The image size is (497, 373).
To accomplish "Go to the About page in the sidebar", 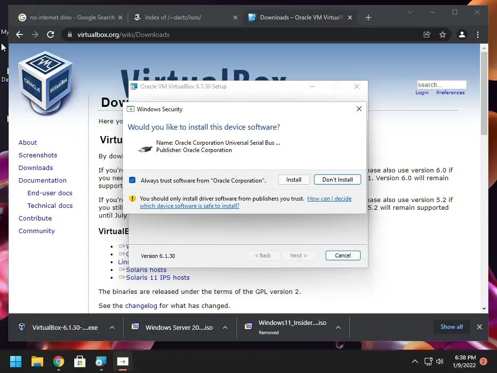I will click(x=28, y=142).
